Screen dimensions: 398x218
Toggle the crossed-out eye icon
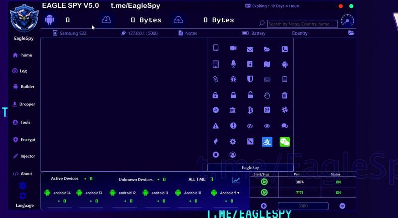coord(250,126)
